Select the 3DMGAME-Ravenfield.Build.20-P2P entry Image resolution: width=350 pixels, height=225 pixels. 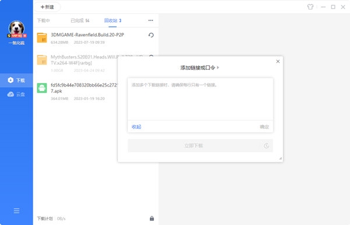coord(96,38)
